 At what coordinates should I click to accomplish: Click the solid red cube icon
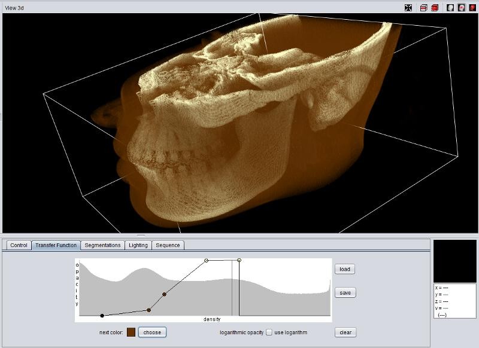tap(435, 8)
